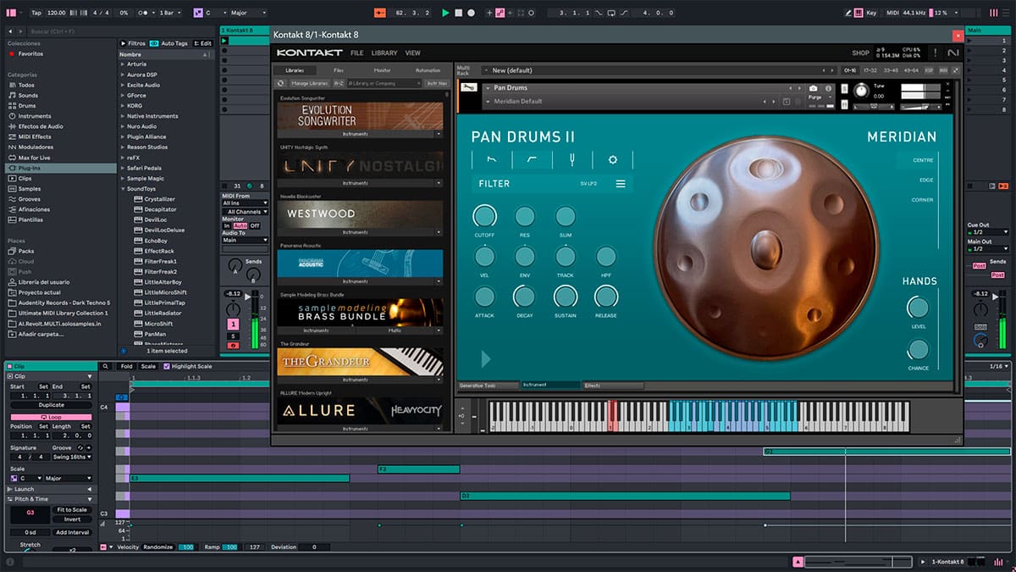1016x572 pixels.
Task: Click the Fold button in piano roll
Action: [127, 366]
